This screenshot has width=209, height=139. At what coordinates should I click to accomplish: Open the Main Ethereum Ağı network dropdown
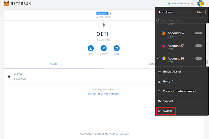(181, 4)
